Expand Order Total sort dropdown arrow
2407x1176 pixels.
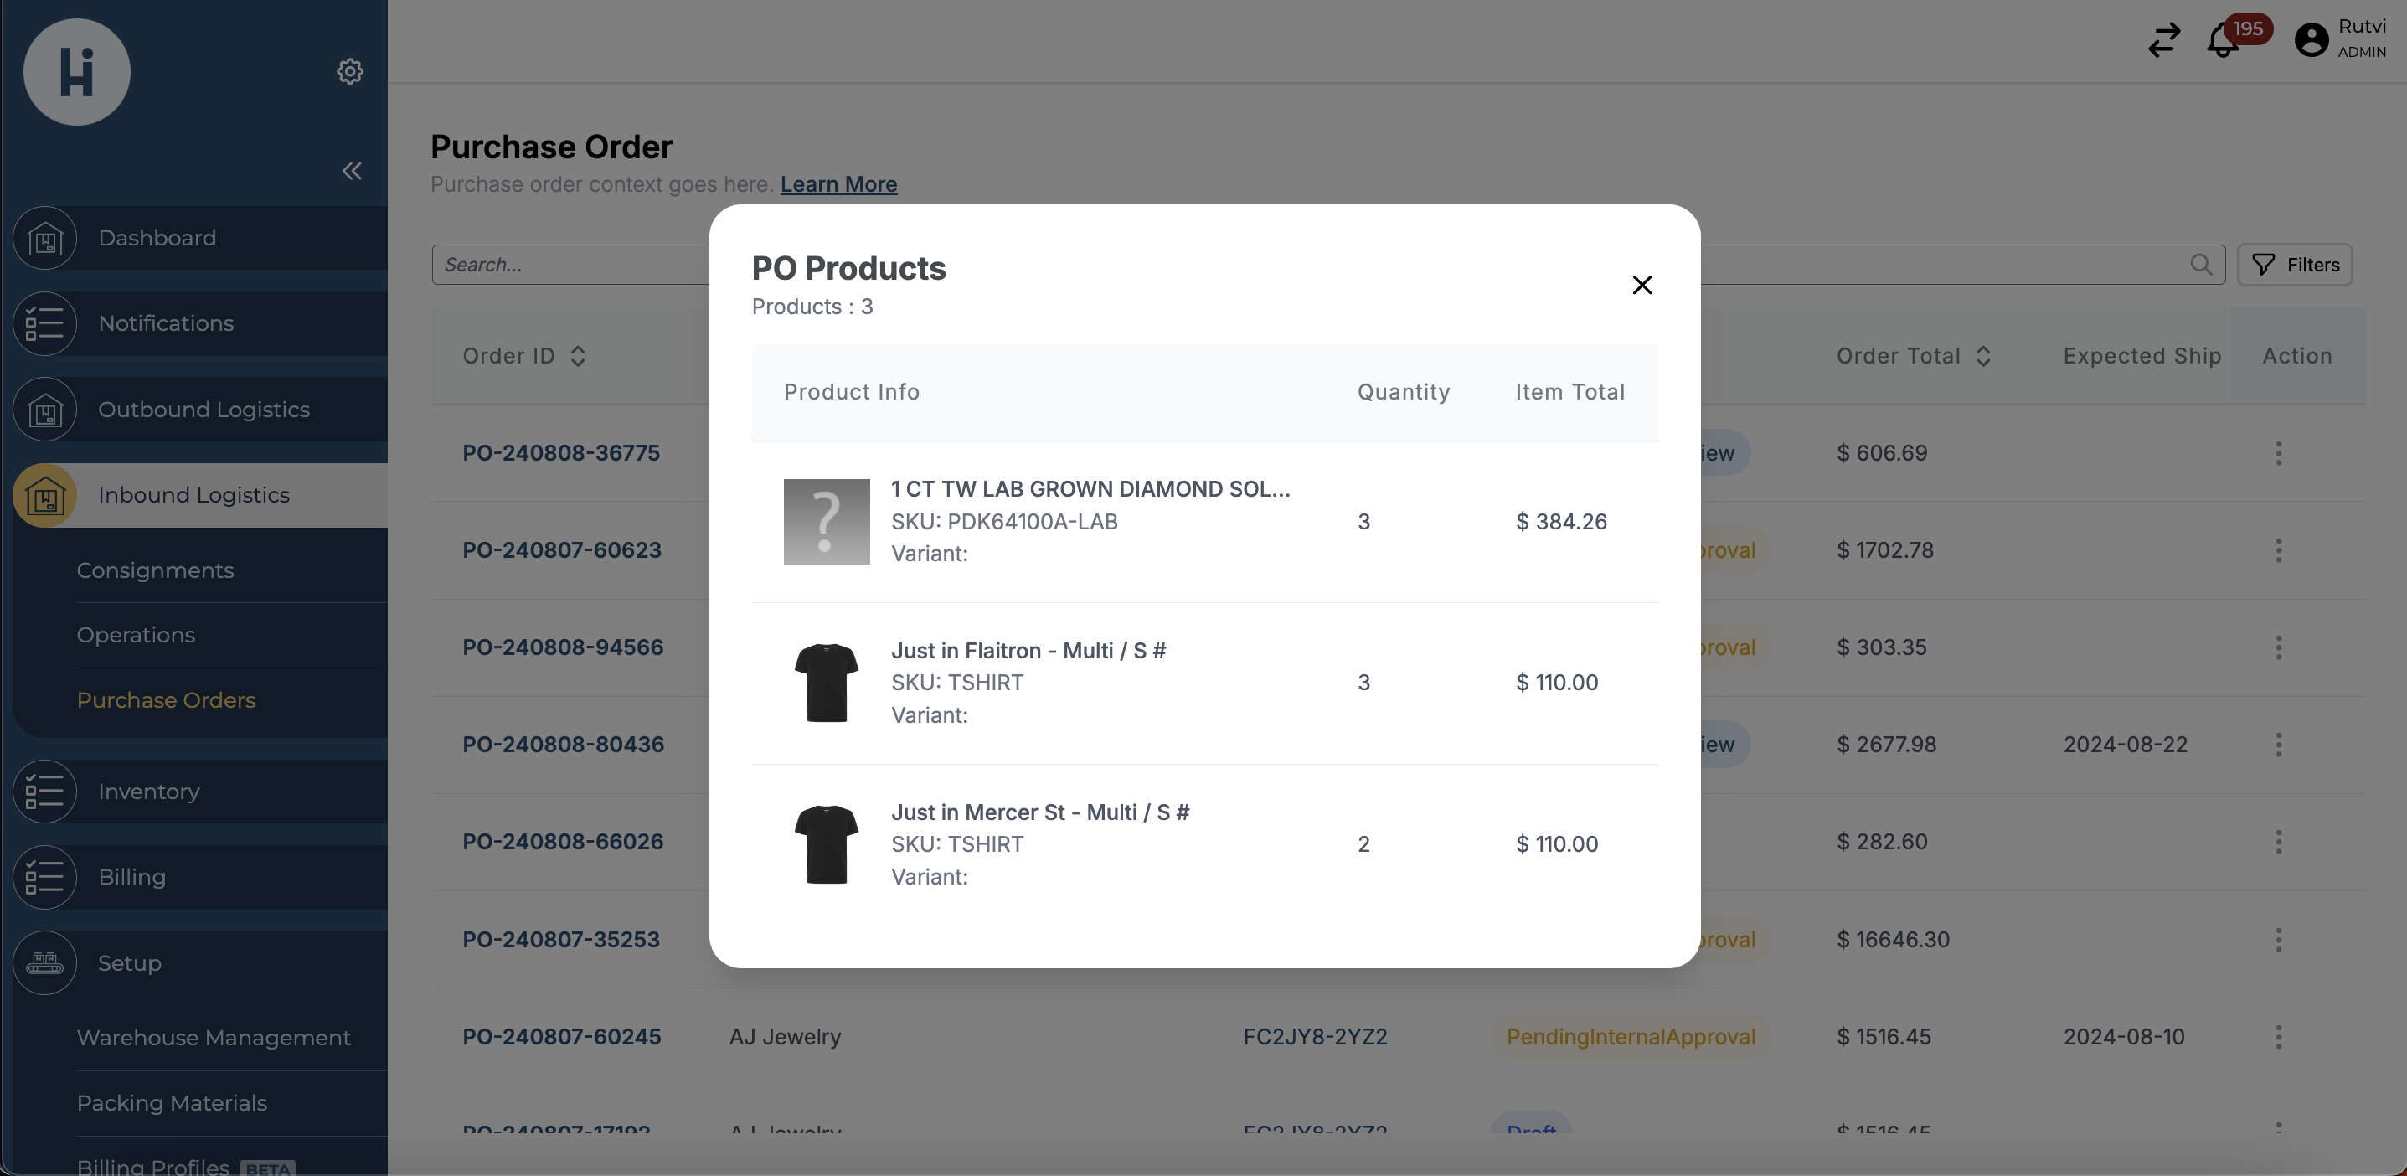[x=1983, y=356]
